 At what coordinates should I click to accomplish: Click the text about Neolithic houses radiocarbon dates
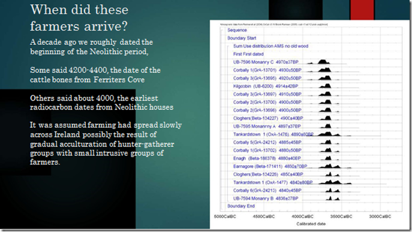[101, 103]
